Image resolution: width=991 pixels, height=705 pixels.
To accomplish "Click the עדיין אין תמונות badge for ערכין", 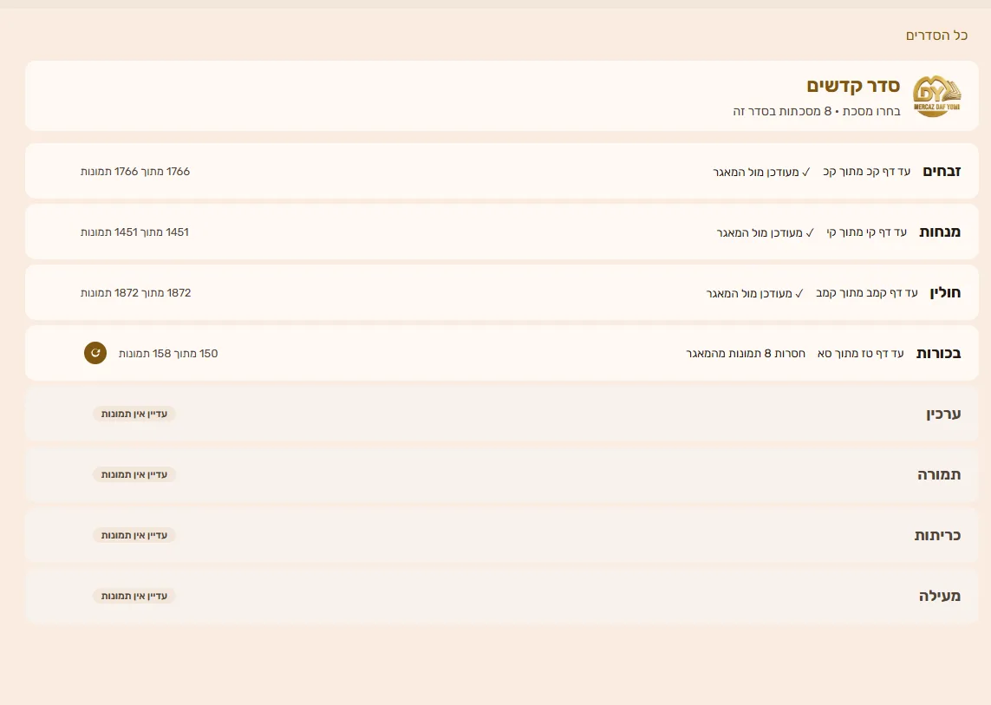I will [x=134, y=414].
